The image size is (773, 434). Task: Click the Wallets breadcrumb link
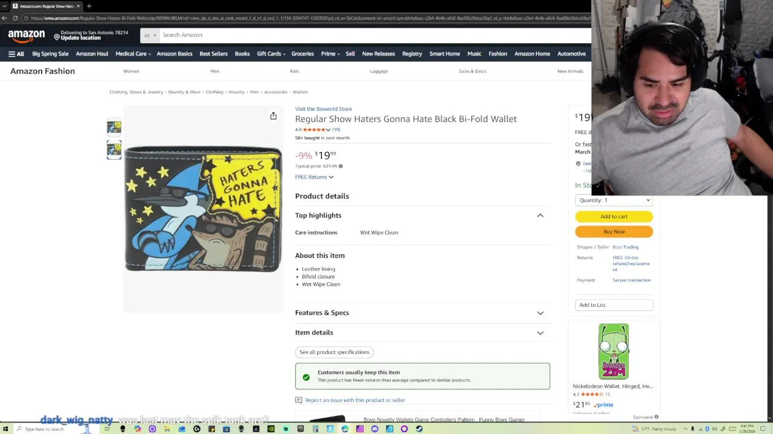click(x=300, y=92)
